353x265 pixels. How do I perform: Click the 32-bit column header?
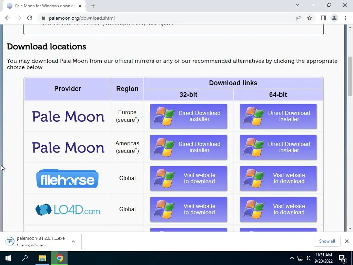pyautogui.click(x=189, y=95)
